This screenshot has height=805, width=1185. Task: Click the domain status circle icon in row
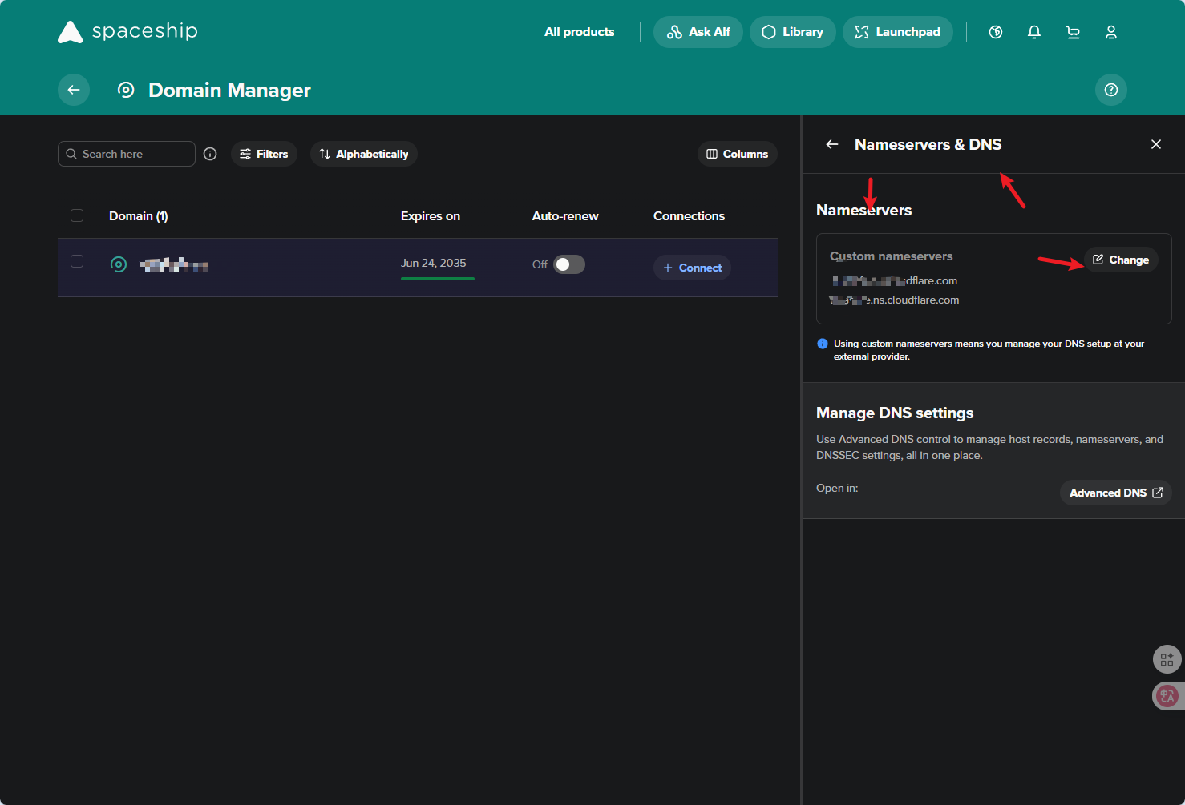119,264
